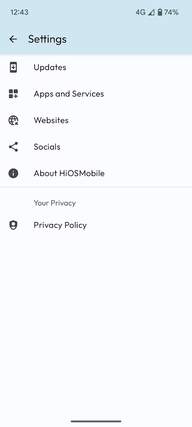Go back using the arrow icon
This screenshot has width=192, height=427.
click(13, 39)
